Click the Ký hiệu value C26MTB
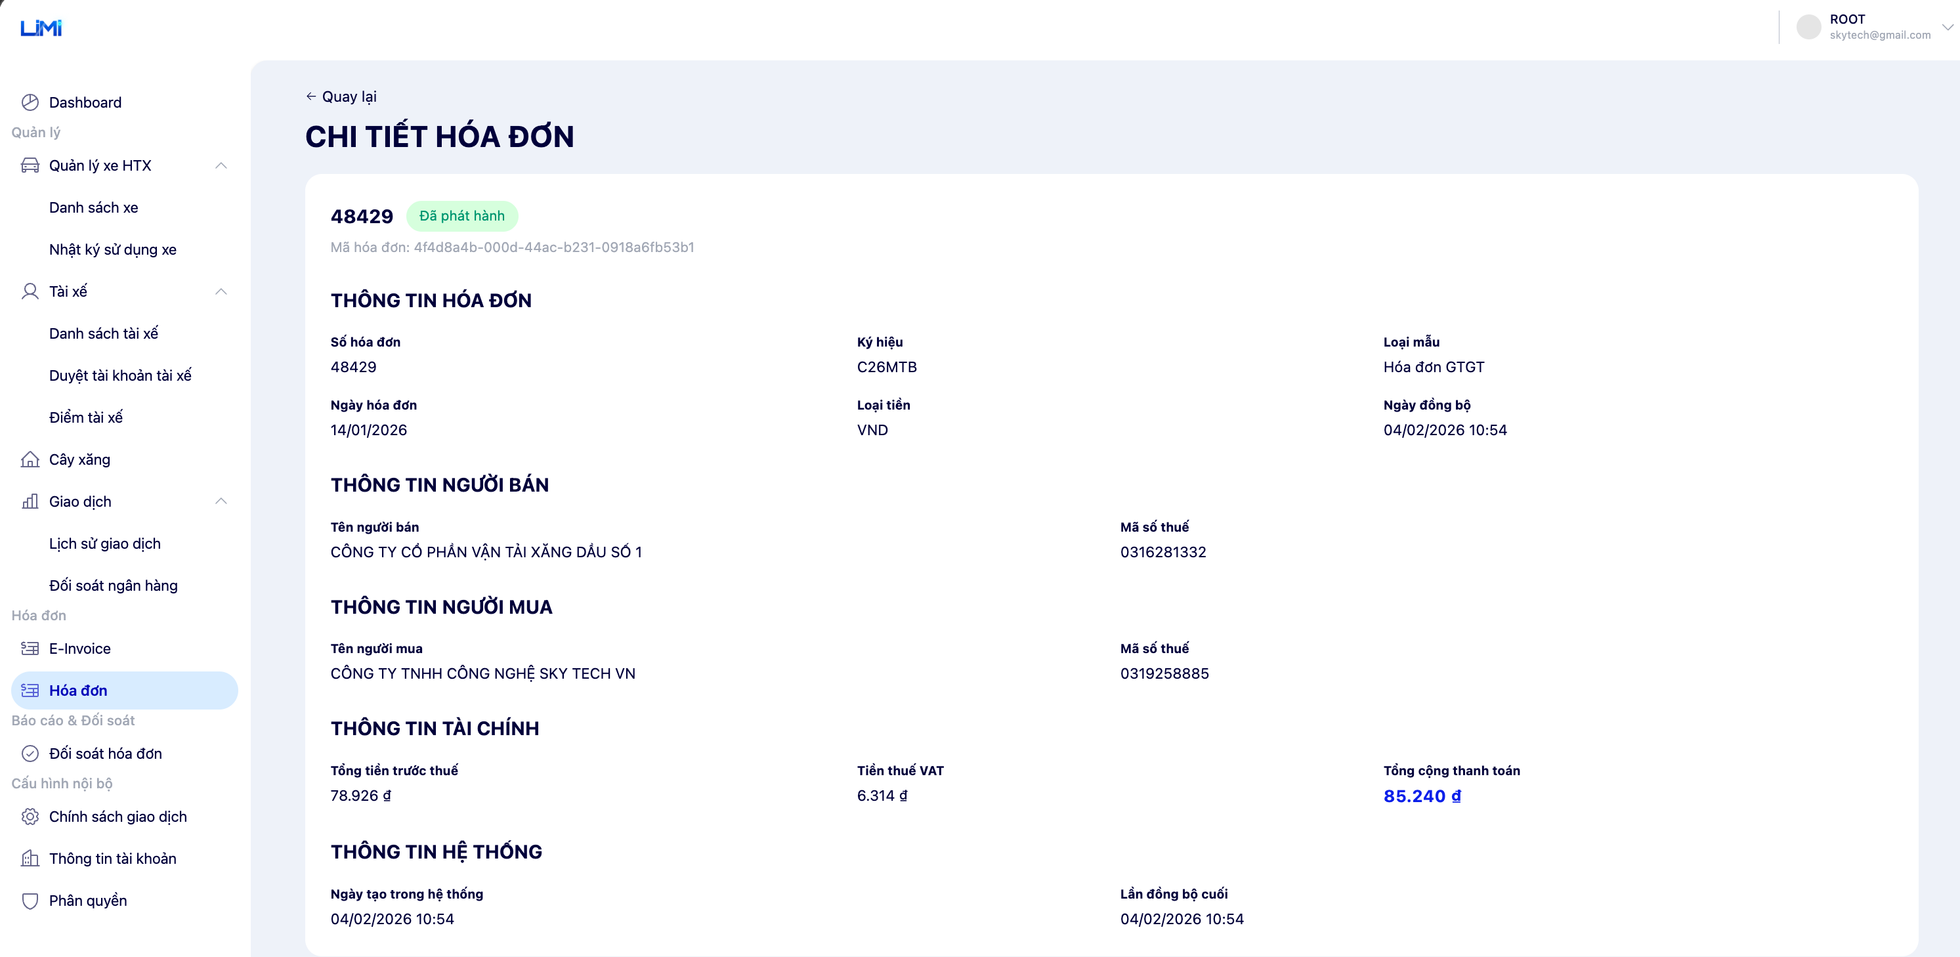Viewport: 1960px width, 957px height. (886, 367)
